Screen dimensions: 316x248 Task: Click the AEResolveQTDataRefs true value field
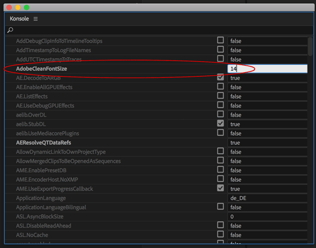[x=267, y=143]
